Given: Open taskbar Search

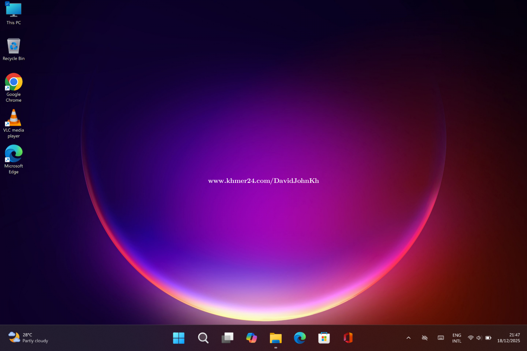Looking at the screenshot, I should tap(203, 338).
